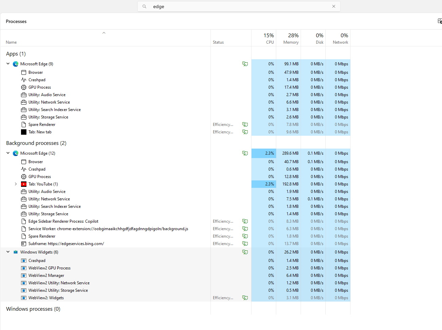Image resolution: width=442 pixels, height=330 pixels.
Task: Click the efficiency leaf icon for Service Worker
Action: coord(245,229)
